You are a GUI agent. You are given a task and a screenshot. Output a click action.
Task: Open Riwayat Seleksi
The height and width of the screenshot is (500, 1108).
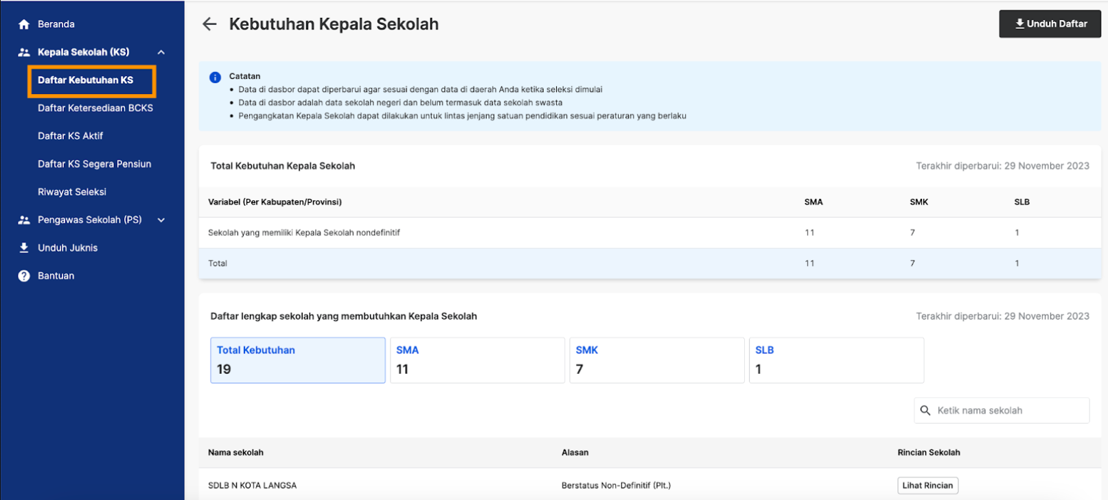72,192
